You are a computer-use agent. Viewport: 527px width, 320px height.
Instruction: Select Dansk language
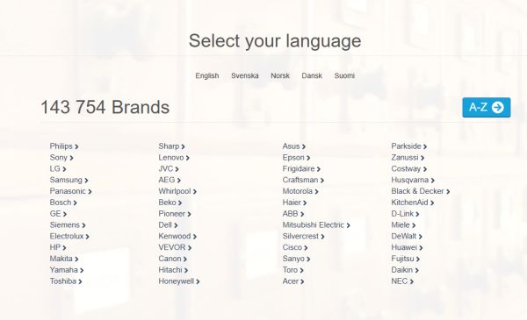[312, 75]
